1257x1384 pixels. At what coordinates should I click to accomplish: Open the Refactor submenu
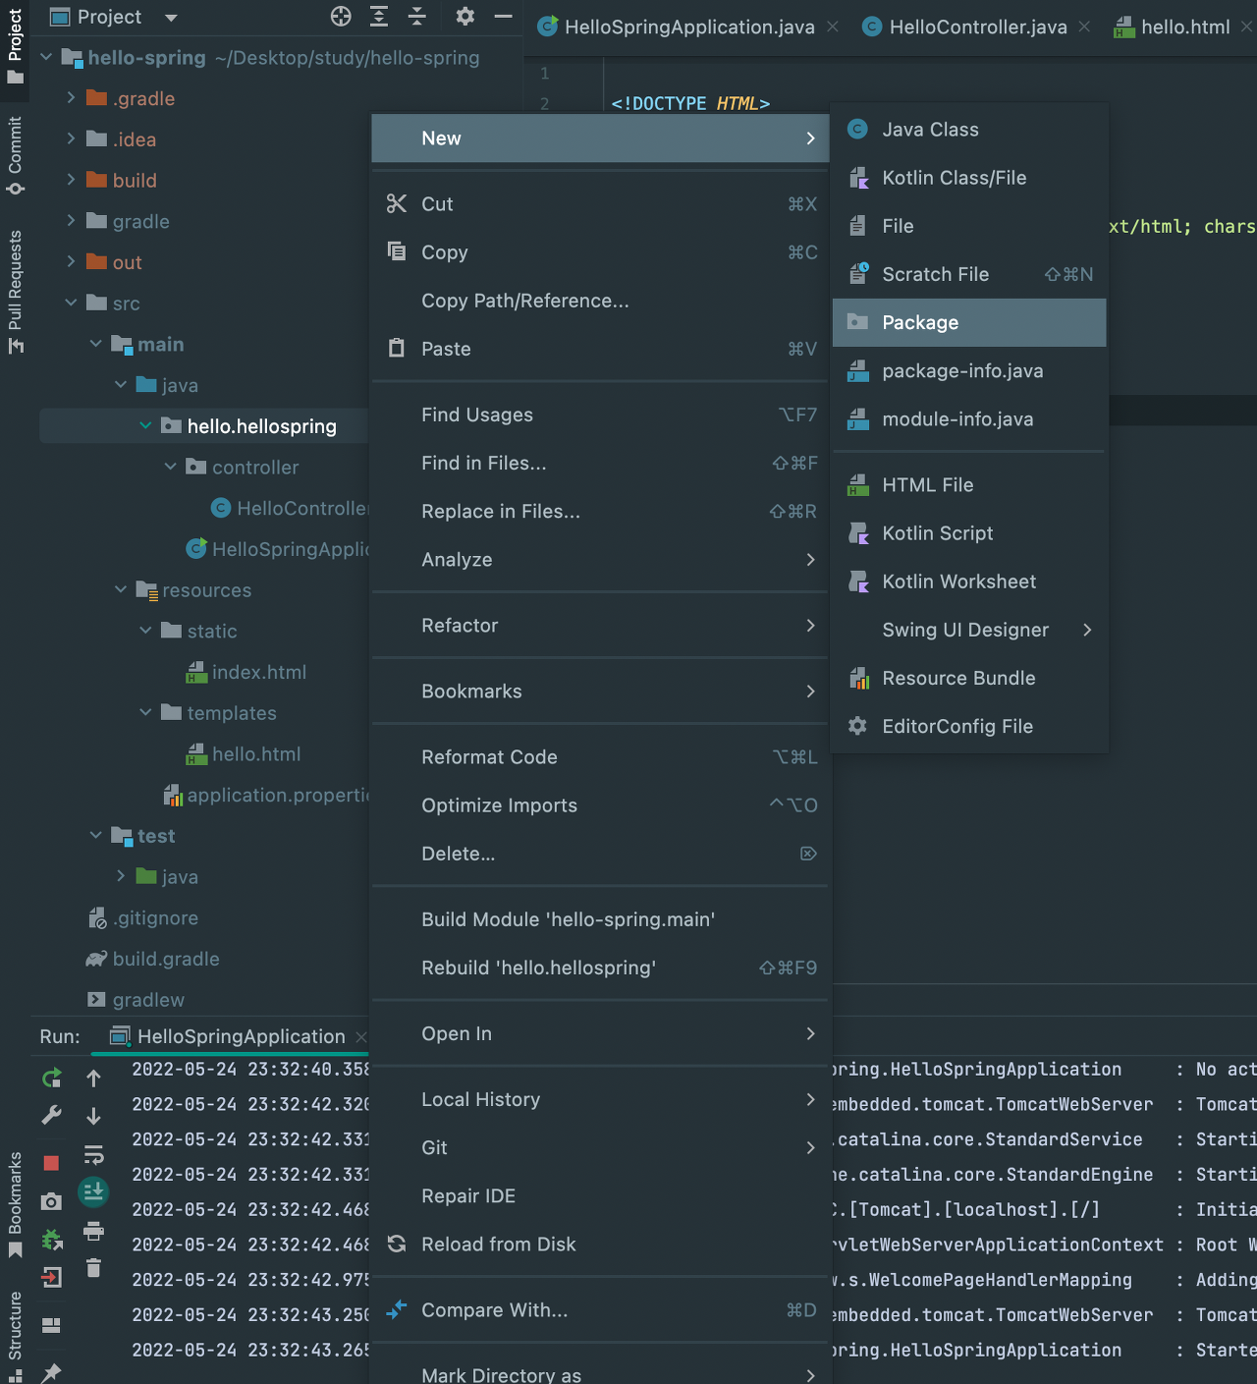[600, 626]
